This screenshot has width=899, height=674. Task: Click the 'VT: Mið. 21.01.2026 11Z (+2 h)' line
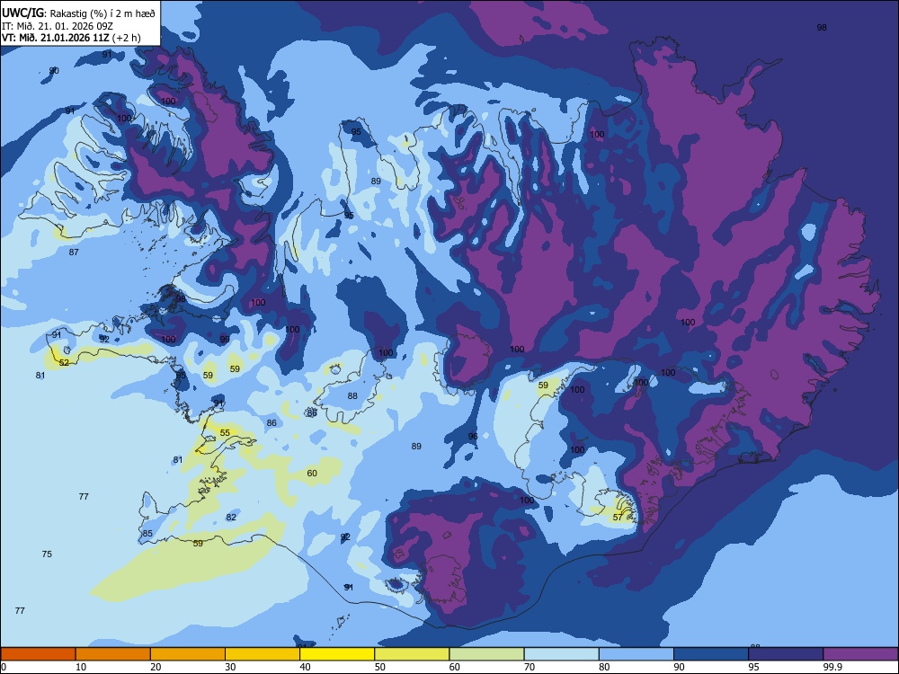point(71,38)
